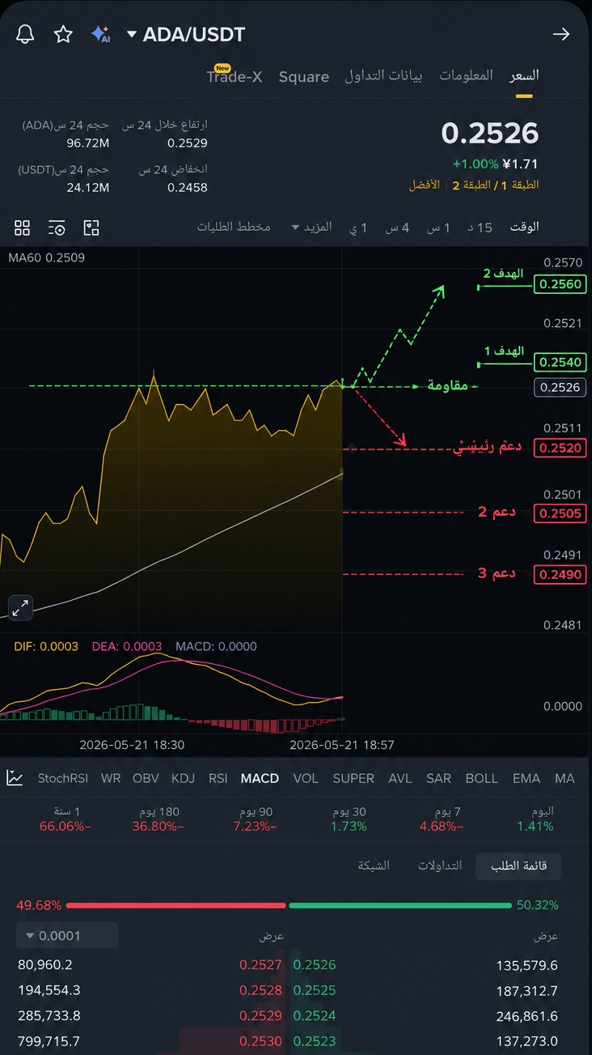Screen dimensions: 592x1055
Task: Select the الوقت time line view
Action: (x=524, y=228)
